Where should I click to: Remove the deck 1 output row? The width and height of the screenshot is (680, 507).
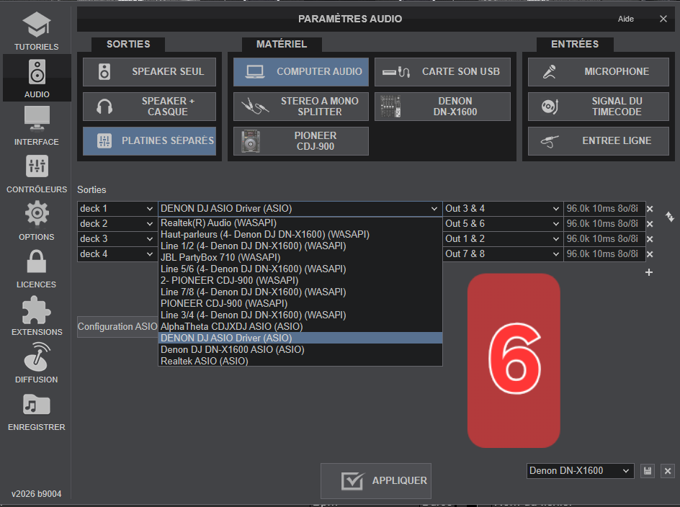(x=649, y=209)
